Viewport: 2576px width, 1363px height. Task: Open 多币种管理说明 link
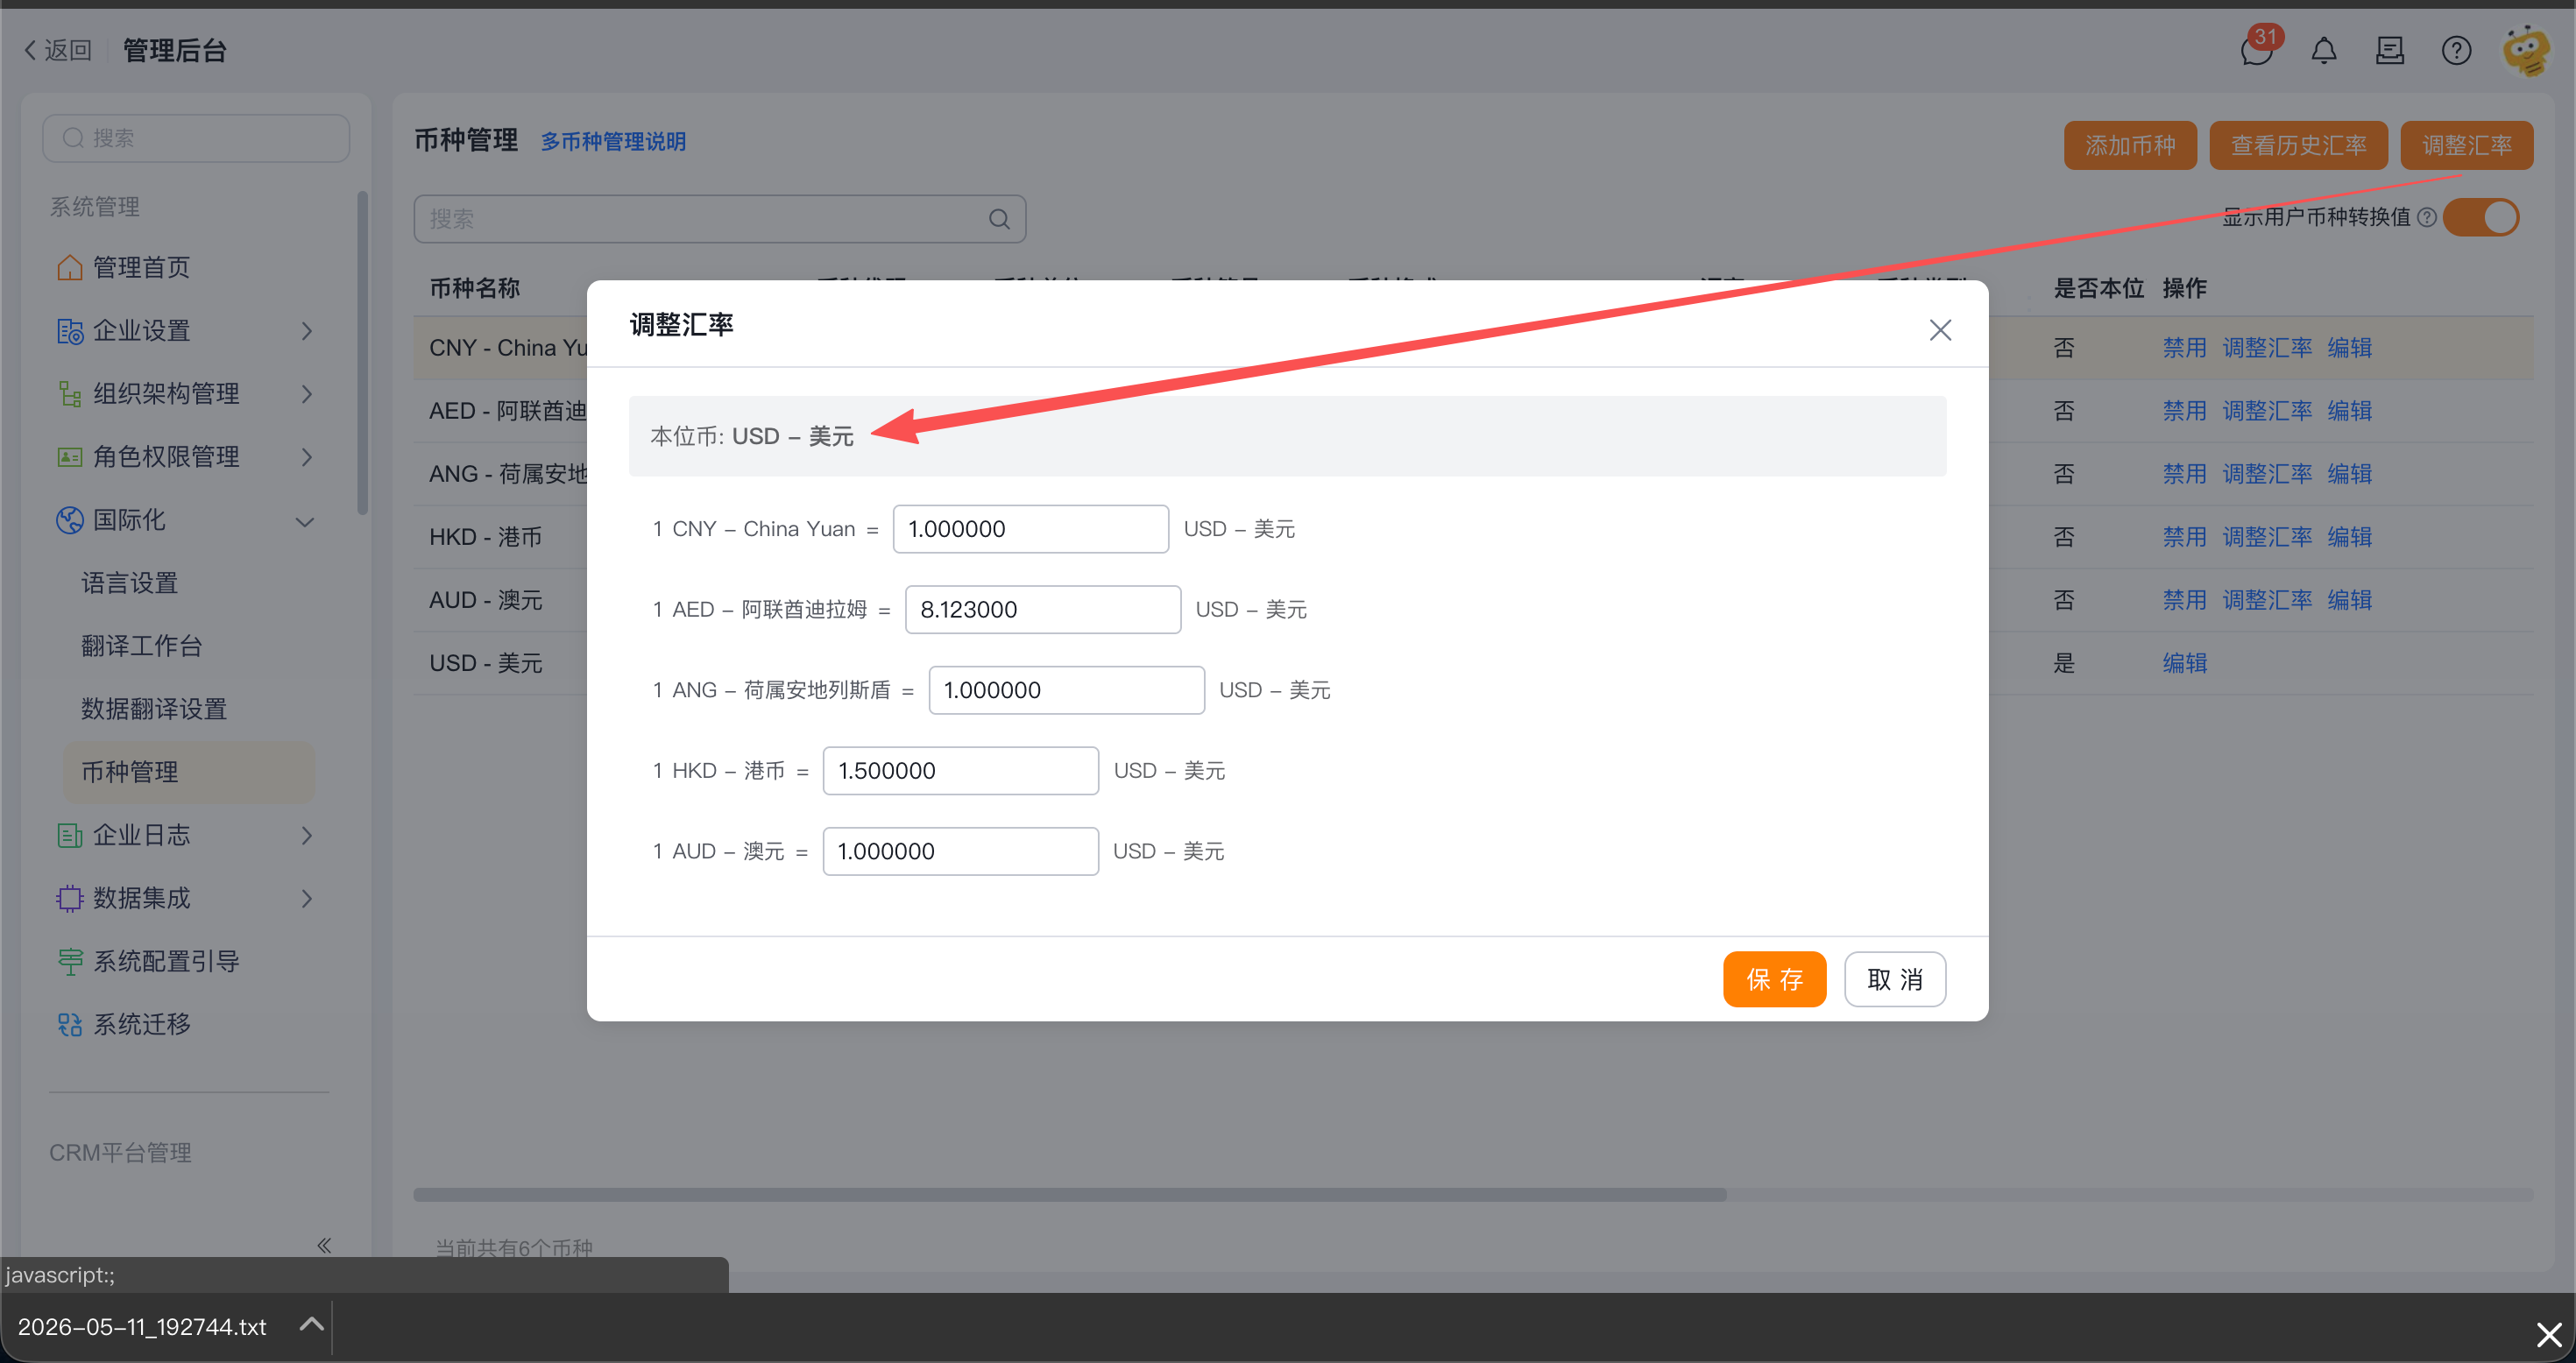[613, 141]
